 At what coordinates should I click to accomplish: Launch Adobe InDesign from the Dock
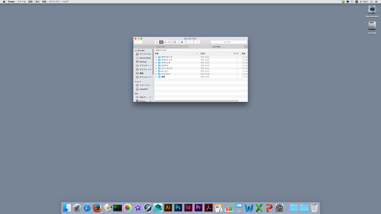(x=188, y=208)
